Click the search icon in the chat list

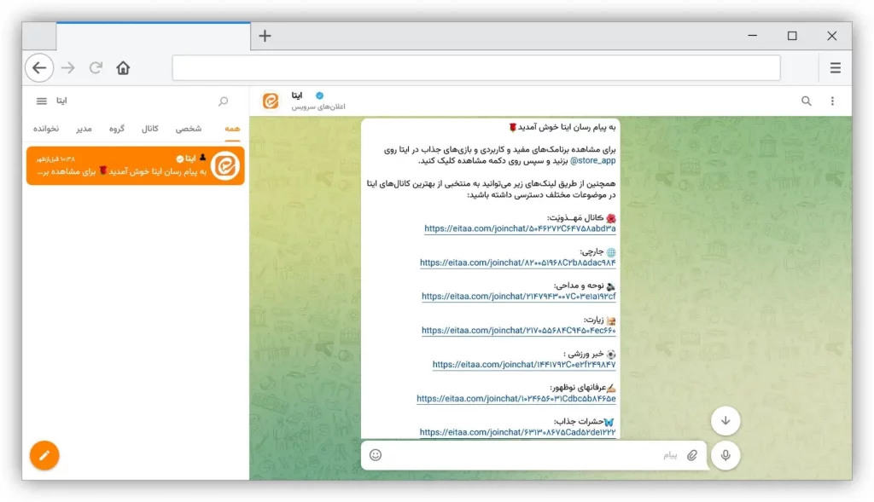(224, 101)
